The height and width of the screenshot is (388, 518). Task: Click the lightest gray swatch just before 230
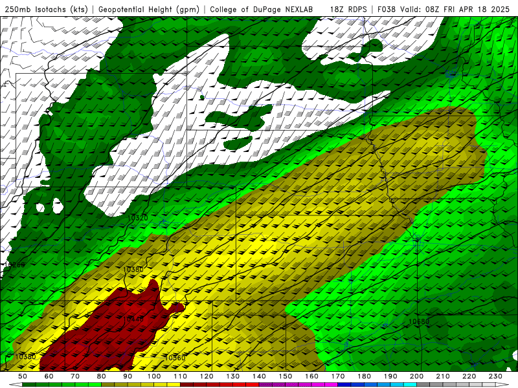click(x=489, y=385)
